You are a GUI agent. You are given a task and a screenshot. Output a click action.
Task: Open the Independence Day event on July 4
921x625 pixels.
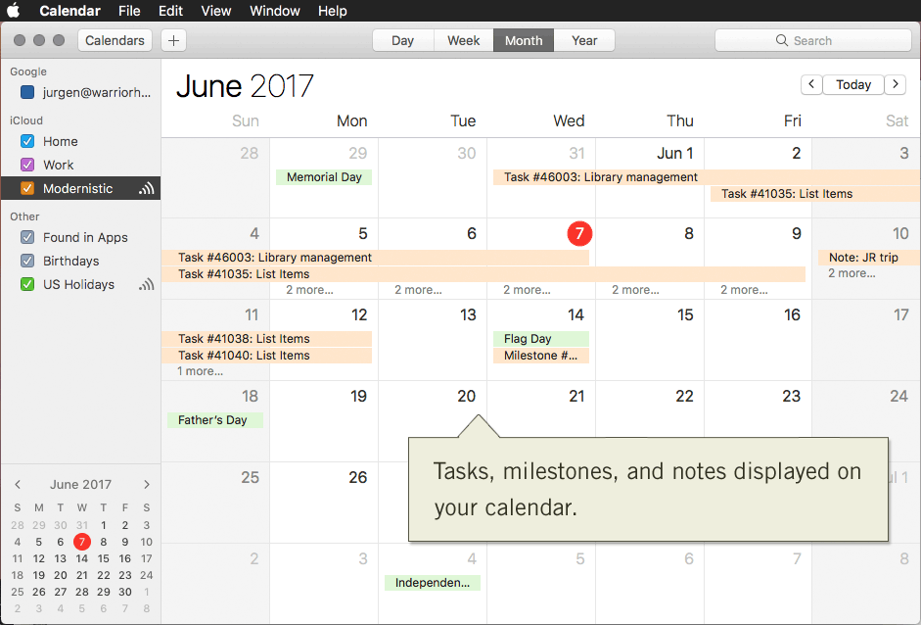pos(433,583)
